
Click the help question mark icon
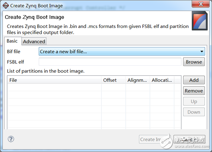(x=11, y=139)
